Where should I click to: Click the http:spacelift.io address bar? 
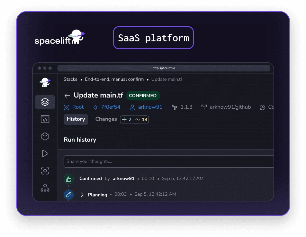(164, 68)
